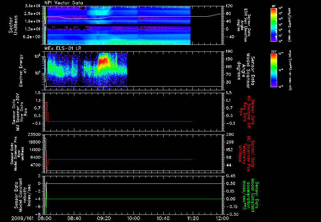Viewport: 321px width, 222px height.
Task: Click the "Sector Unitless" axis label
Action: click(x=13, y=25)
